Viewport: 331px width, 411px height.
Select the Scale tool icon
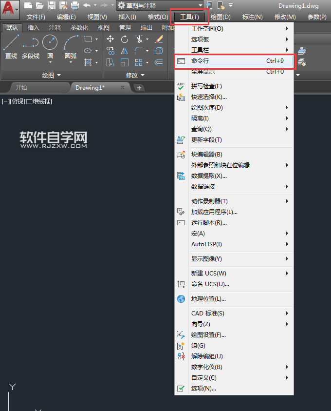coord(125,62)
